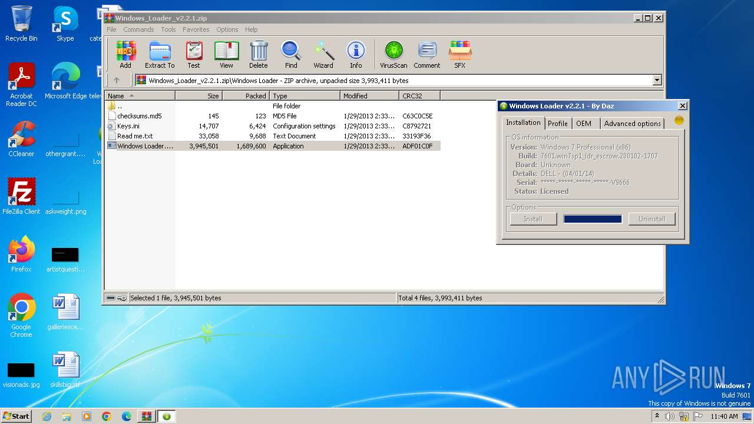Sort file list by Packed column

click(246, 96)
